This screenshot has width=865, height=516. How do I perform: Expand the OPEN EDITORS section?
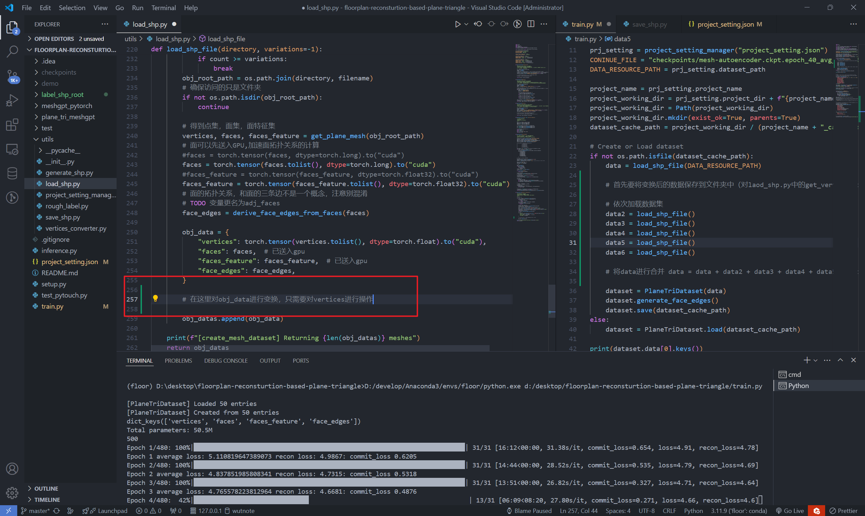[x=70, y=38]
